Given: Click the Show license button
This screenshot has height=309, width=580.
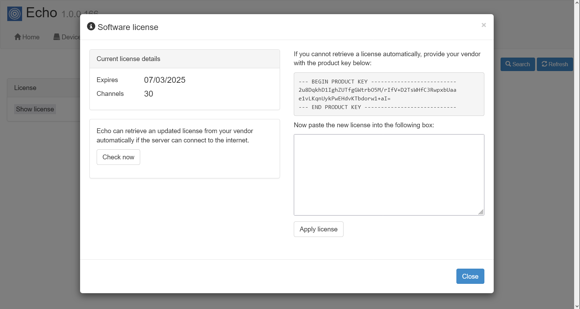Looking at the screenshot, I should (35, 109).
